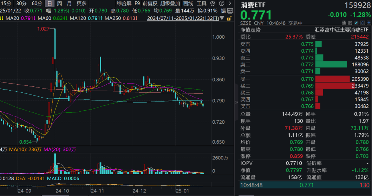
Task: Select 买一 bid price 0.770
Action: (x=307, y=79)
